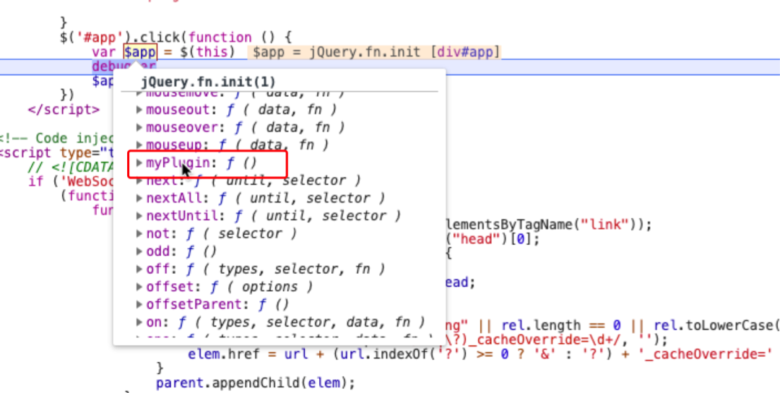Image resolution: width=780 pixels, height=393 pixels.
Task: Expand the nextAll property arrow
Action: pos(140,199)
